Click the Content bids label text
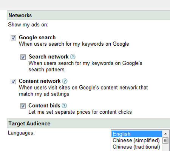Image resolution: width=170 pixels, height=151 pixels. [44, 106]
